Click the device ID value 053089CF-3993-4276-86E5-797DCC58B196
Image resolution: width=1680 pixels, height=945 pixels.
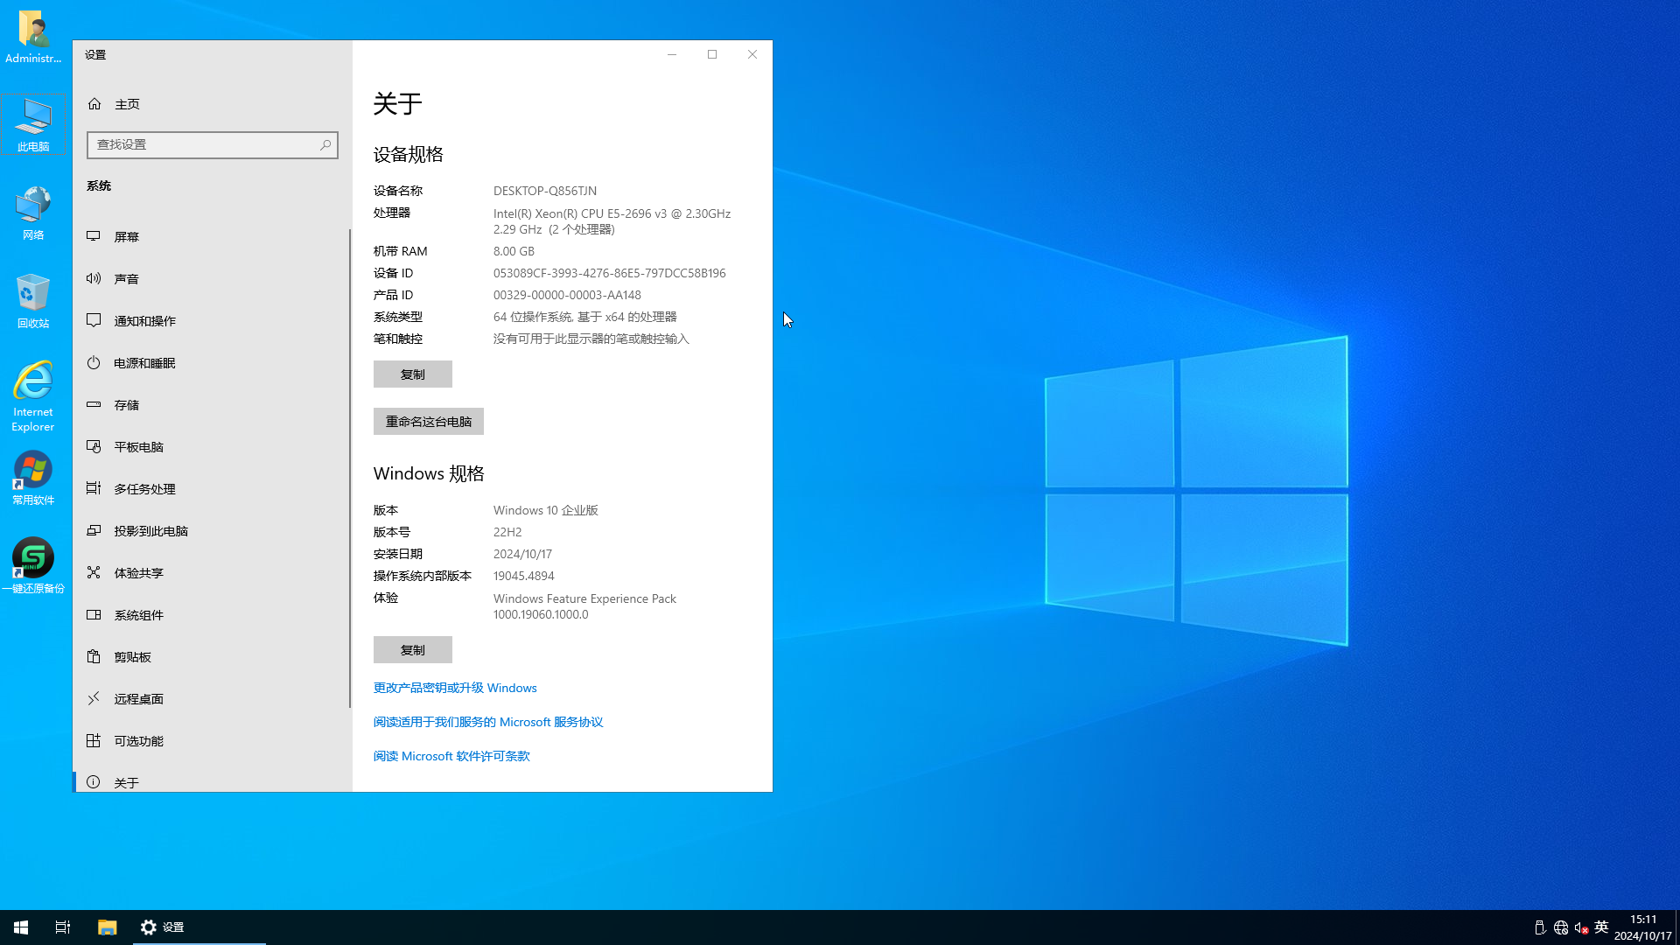[610, 273]
